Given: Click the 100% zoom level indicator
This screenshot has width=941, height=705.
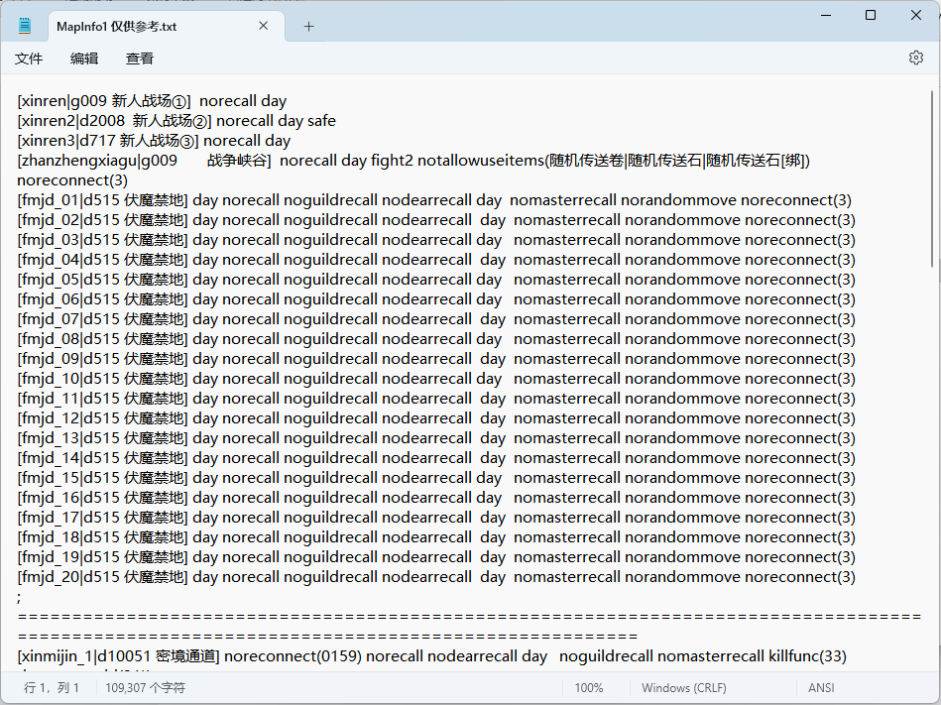Looking at the screenshot, I should [x=589, y=687].
